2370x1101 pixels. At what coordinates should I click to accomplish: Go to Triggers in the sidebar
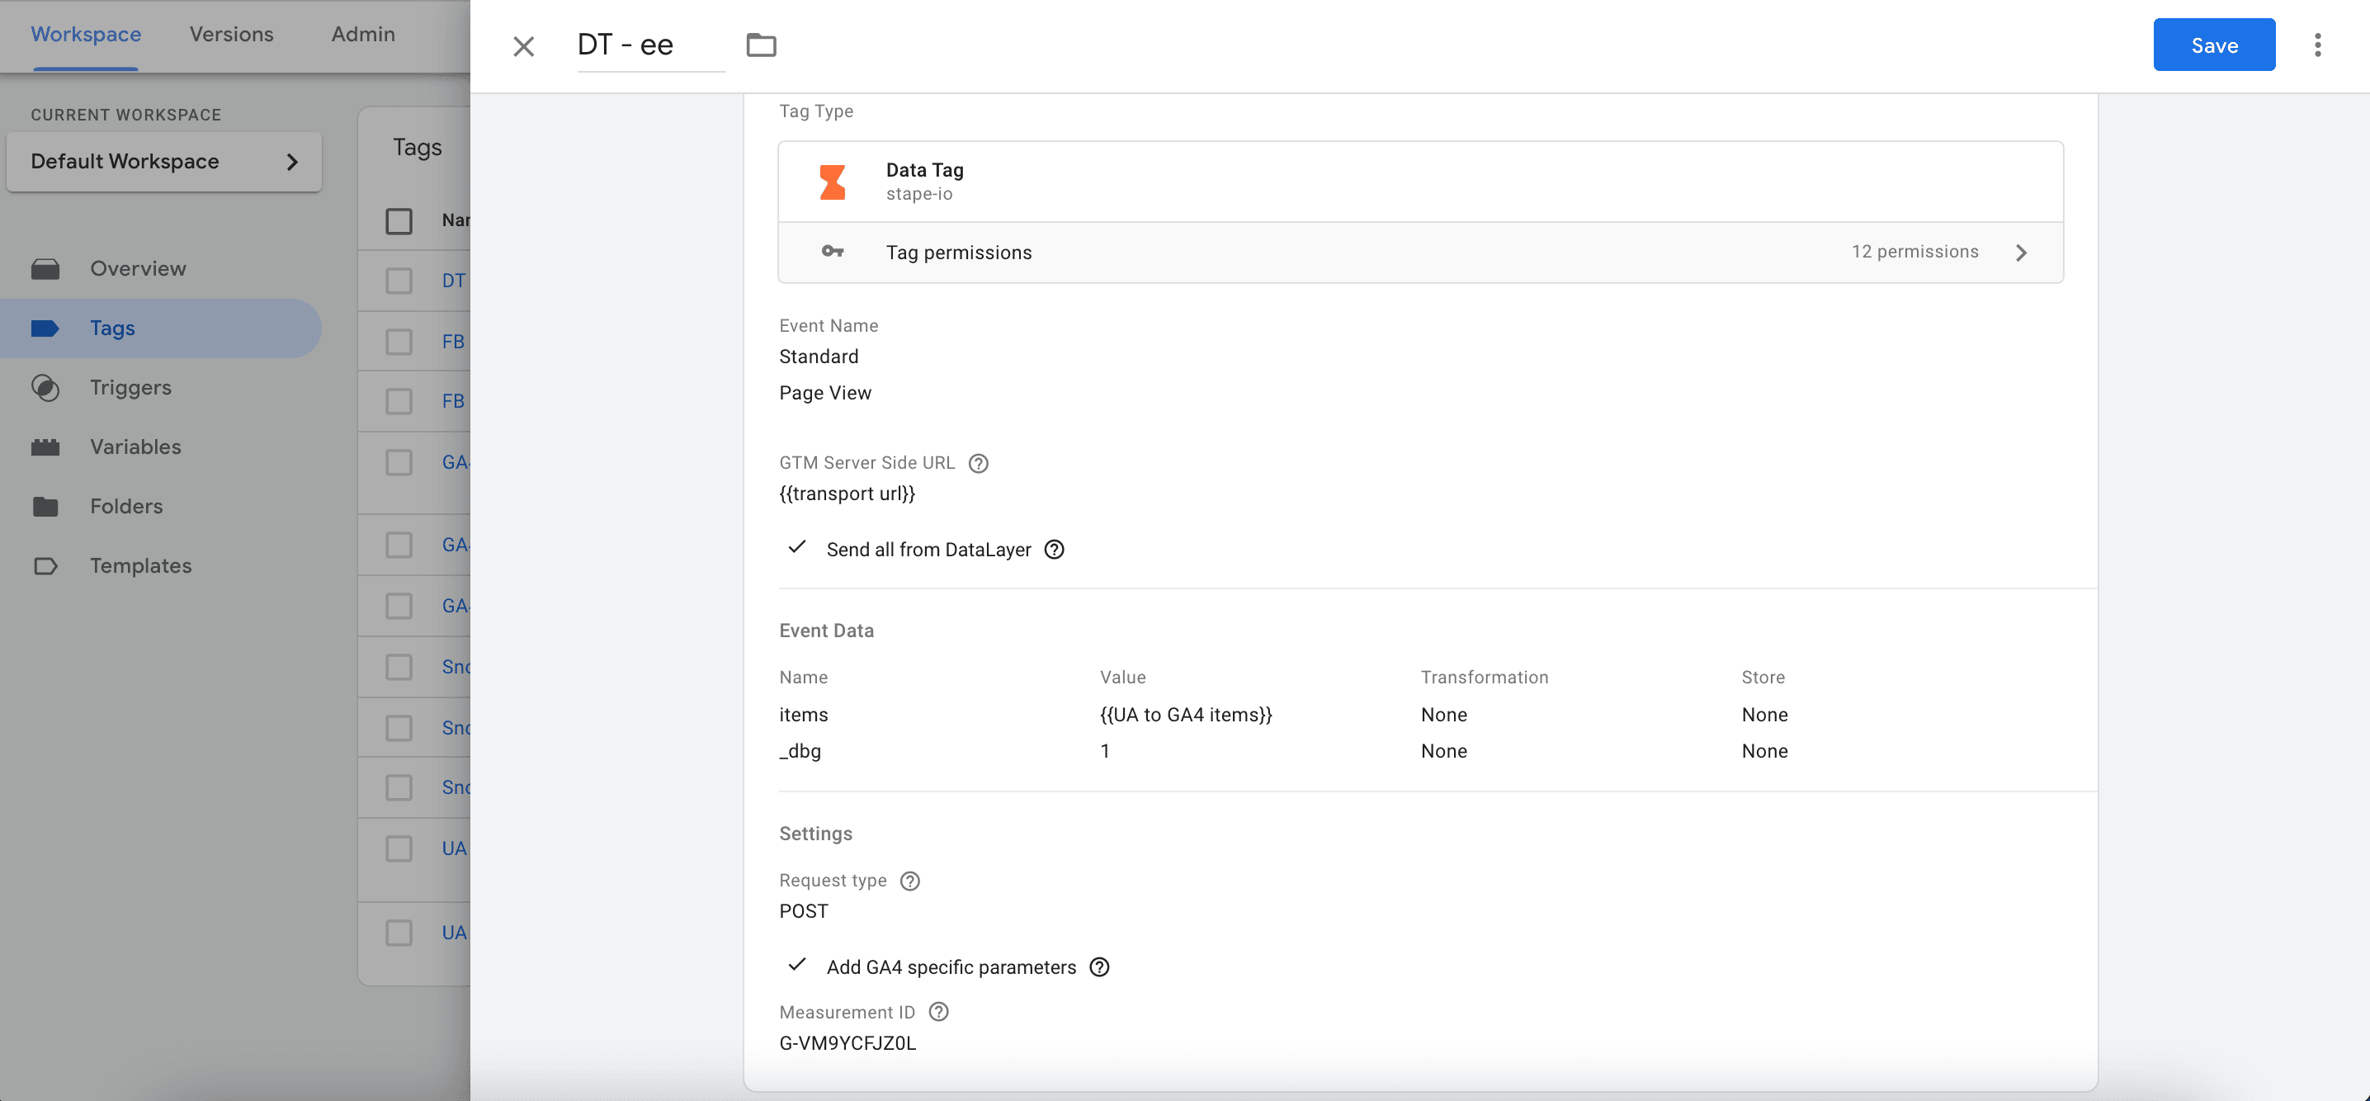(x=130, y=388)
